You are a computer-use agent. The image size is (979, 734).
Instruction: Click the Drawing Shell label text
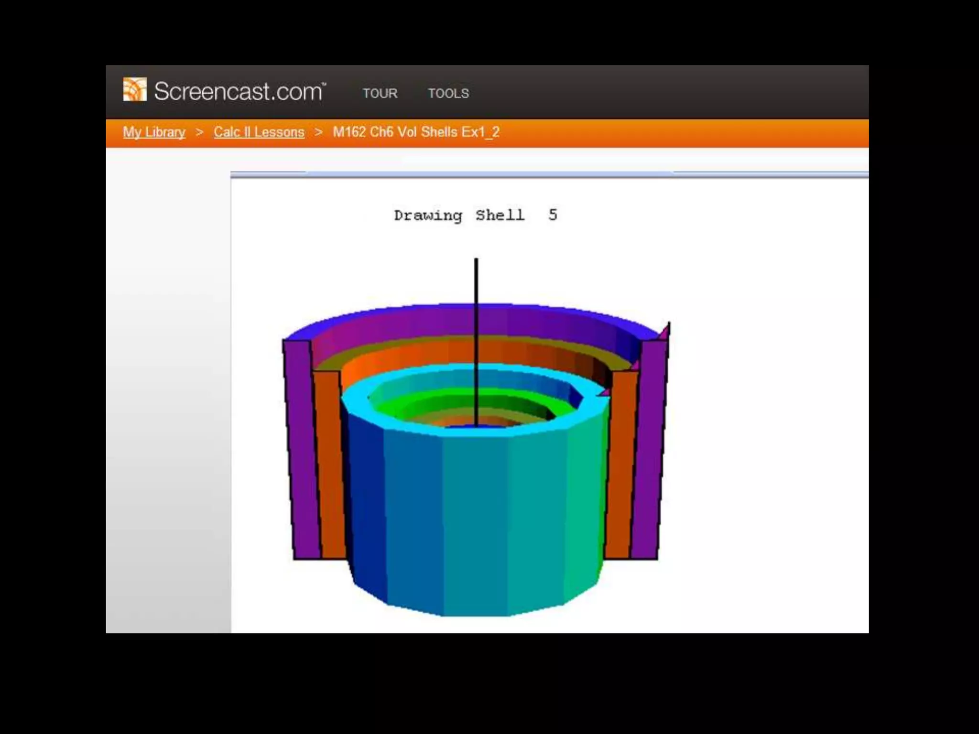(x=458, y=215)
